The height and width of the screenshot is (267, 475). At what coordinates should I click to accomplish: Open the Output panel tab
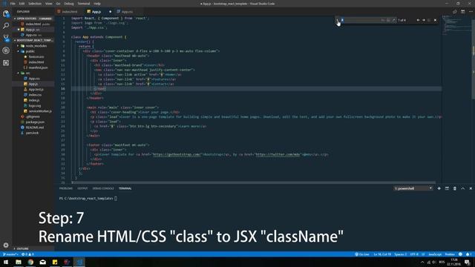(x=82, y=188)
